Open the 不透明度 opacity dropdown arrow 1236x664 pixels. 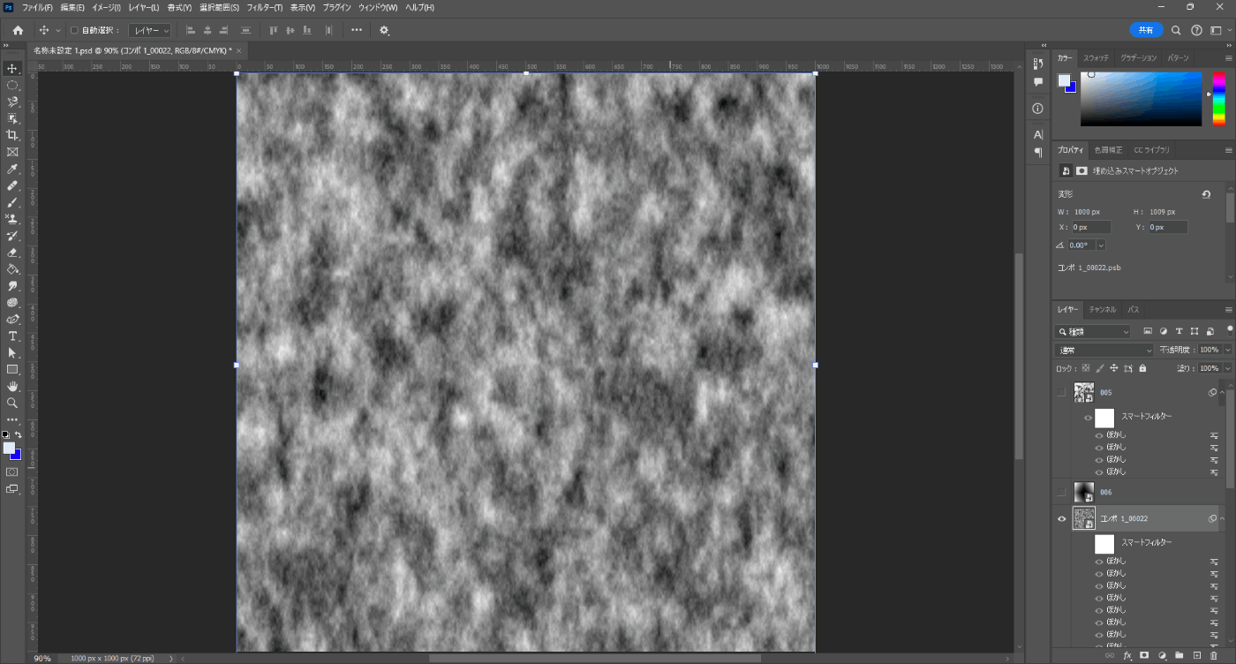tap(1227, 351)
